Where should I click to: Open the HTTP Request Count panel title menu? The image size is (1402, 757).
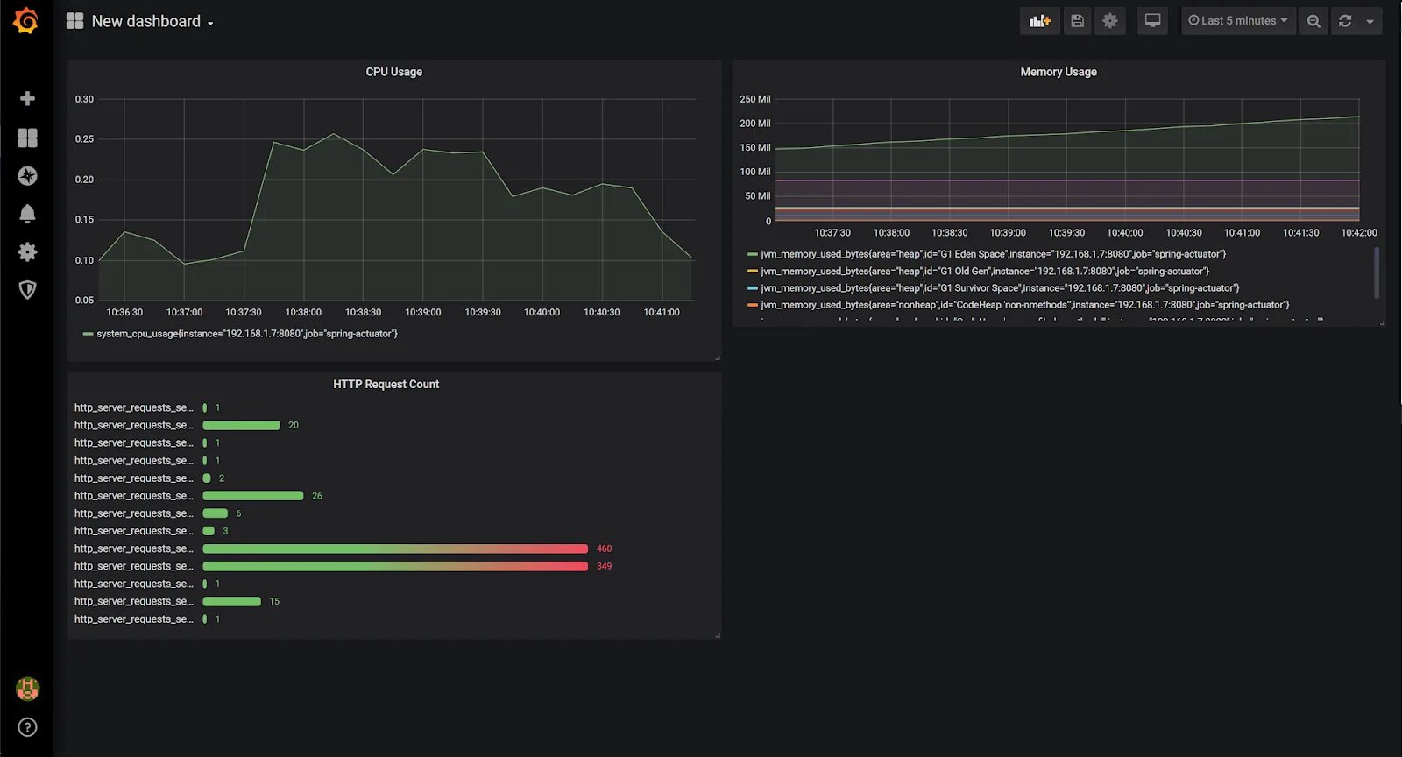tap(386, 384)
